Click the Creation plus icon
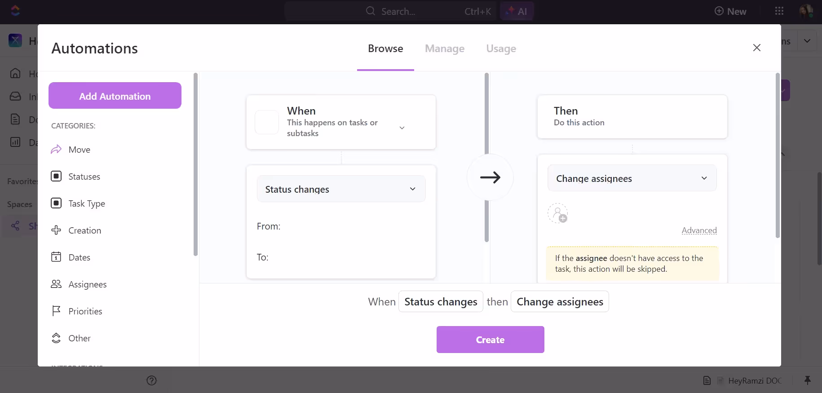This screenshot has height=393, width=822. (x=56, y=230)
